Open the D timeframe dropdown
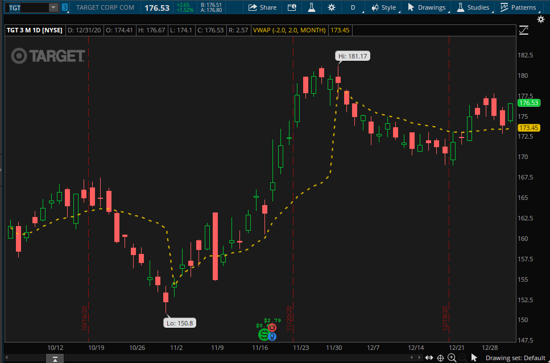The image size is (550, 363). pyautogui.click(x=353, y=7)
